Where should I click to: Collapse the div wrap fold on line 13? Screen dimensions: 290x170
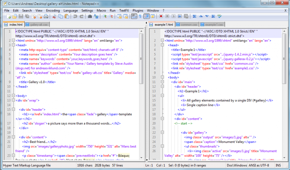click(x=13, y=100)
